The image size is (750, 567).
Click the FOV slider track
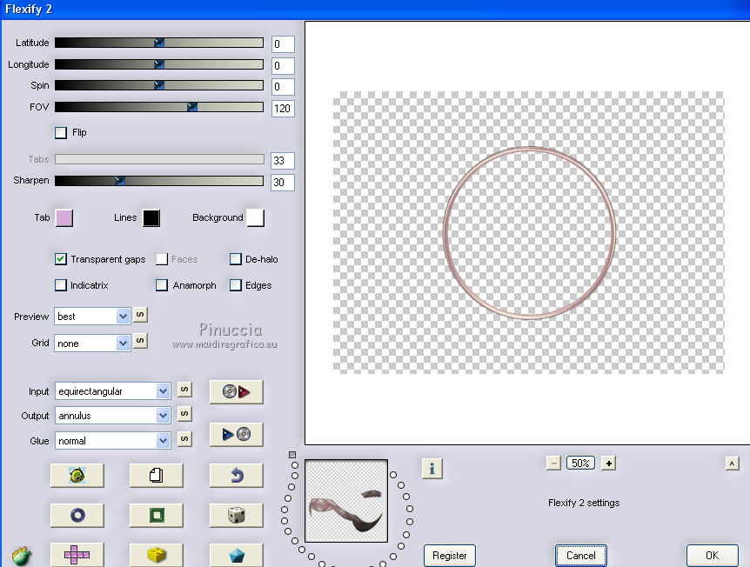pyautogui.click(x=159, y=107)
